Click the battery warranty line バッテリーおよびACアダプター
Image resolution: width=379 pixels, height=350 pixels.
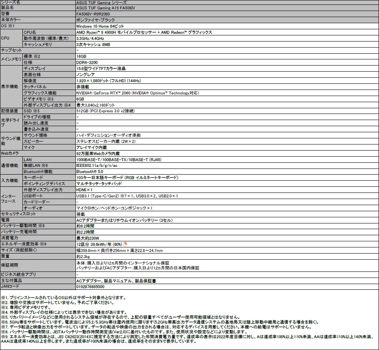pyautogui.click(x=138, y=268)
